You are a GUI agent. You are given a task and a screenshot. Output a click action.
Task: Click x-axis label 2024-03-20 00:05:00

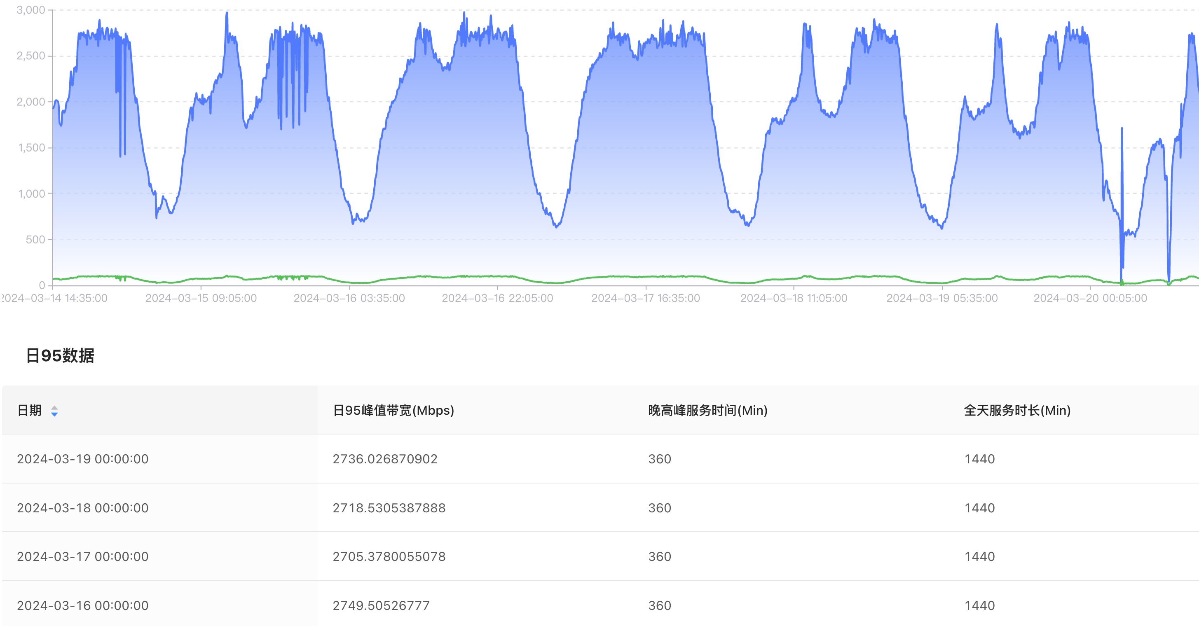pos(1091,298)
